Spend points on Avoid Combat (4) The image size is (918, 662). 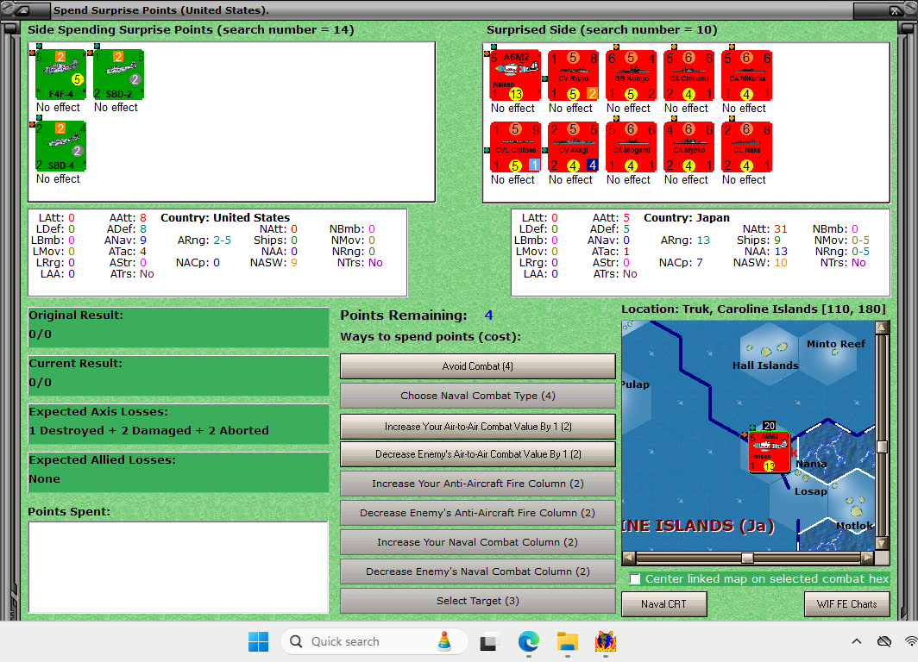[x=478, y=366]
